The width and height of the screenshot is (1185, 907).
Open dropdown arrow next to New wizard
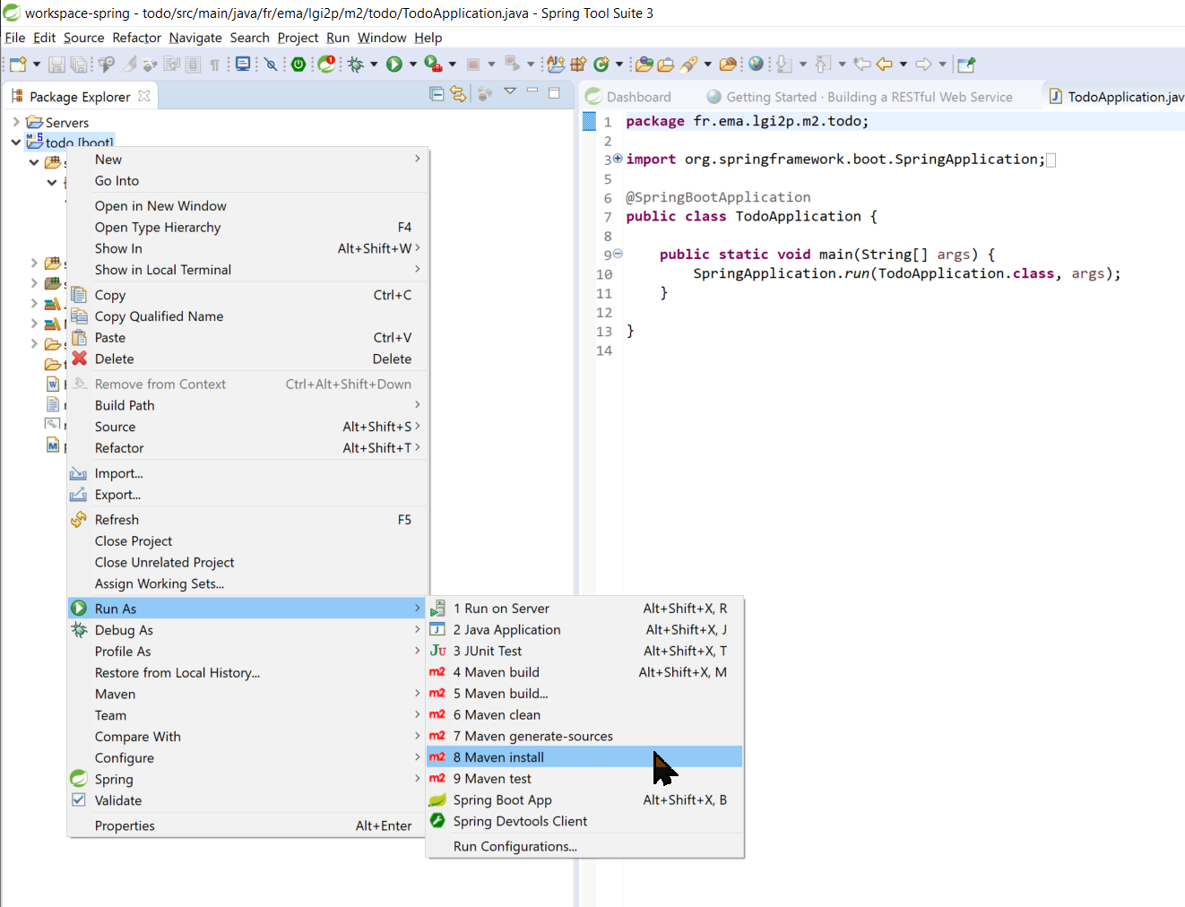pos(37,65)
